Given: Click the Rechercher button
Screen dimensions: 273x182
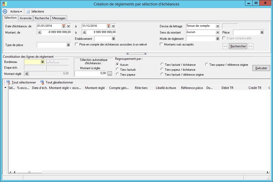Looking at the screenshot, I should pos(238,46).
